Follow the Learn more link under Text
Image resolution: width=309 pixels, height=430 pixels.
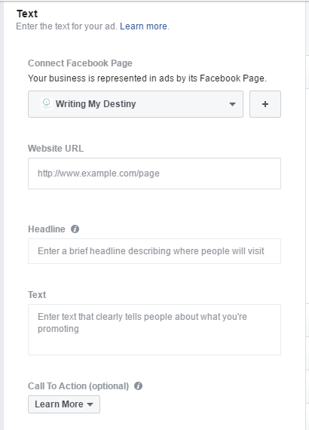point(143,26)
